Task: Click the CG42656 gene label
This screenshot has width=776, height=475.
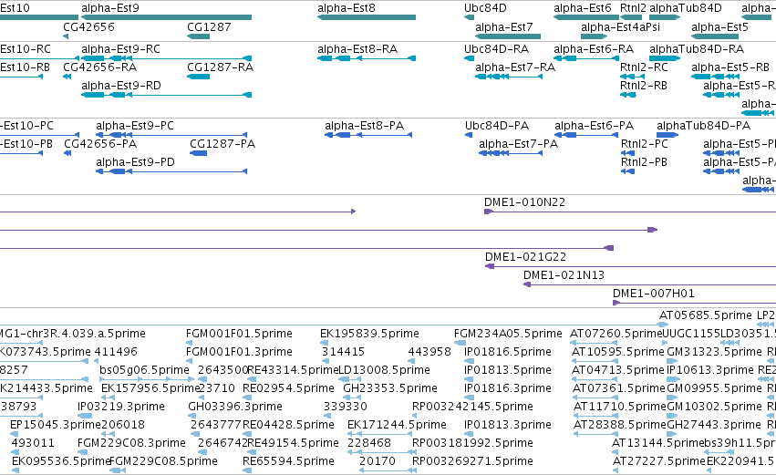Action: pyautogui.click(x=88, y=27)
